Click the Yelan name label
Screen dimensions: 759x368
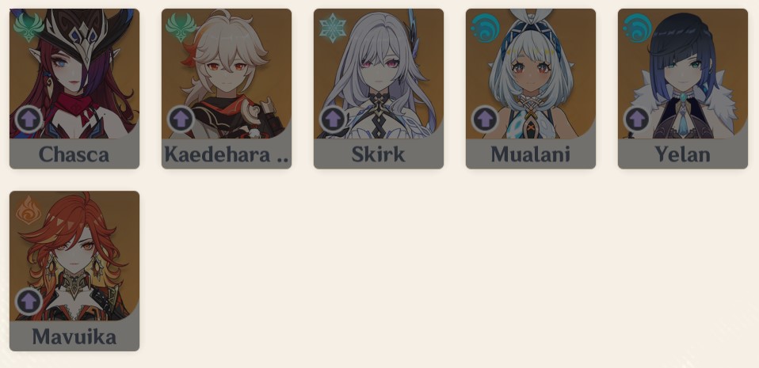pos(682,155)
